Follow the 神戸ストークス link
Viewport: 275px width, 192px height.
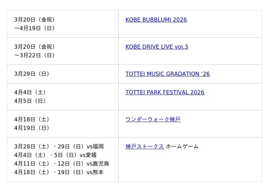tap(144, 147)
